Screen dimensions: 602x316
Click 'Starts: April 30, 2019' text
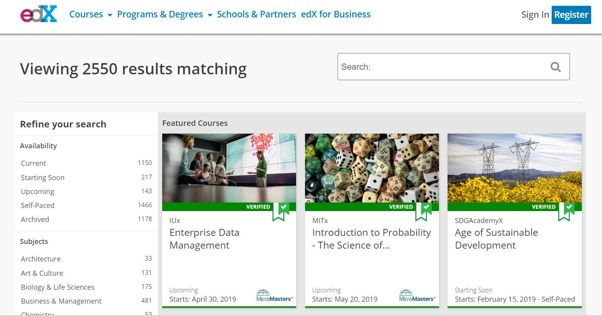(x=203, y=299)
